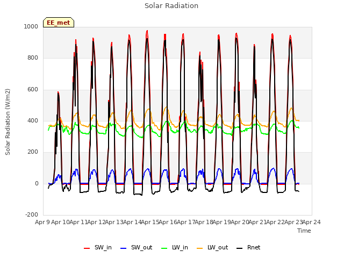Image resolution: width=344 pixels, height=258 pixels.
Task: Click the Apr 19 x-axis tick label
Action: [x=222, y=222]
